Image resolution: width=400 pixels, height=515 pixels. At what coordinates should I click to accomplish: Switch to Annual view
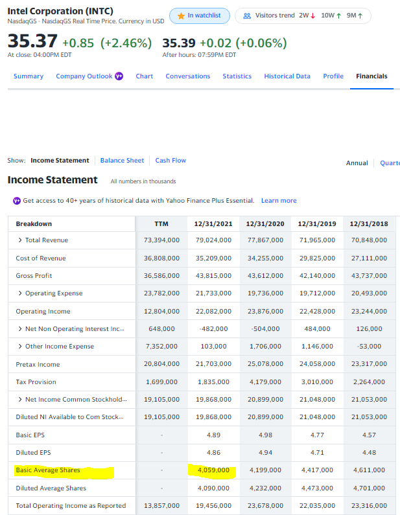click(357, 163)
